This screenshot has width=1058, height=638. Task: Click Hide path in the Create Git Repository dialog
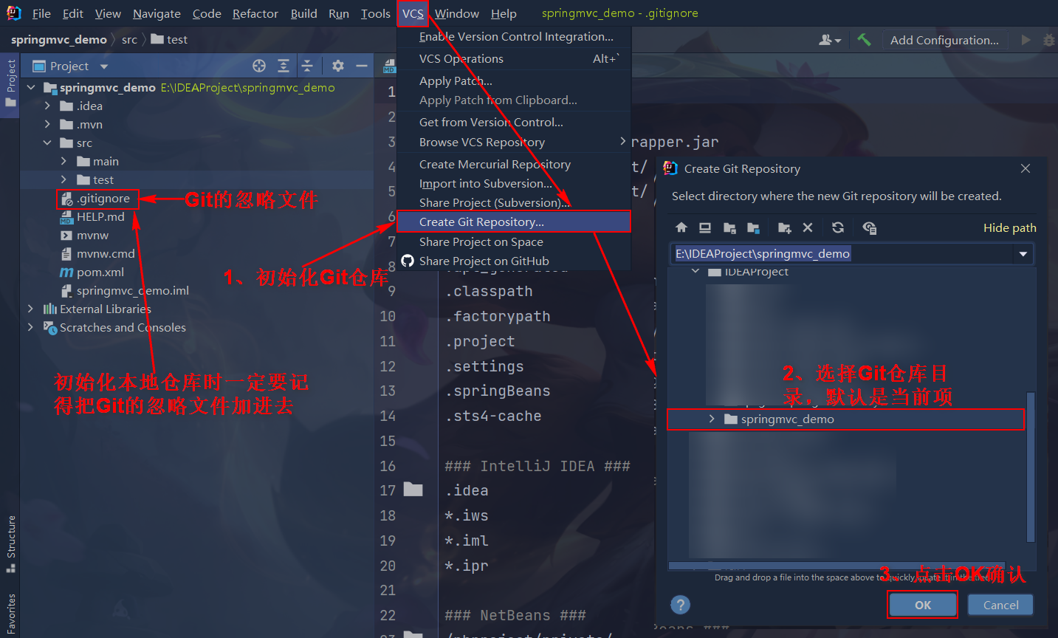coord(1009,227)
